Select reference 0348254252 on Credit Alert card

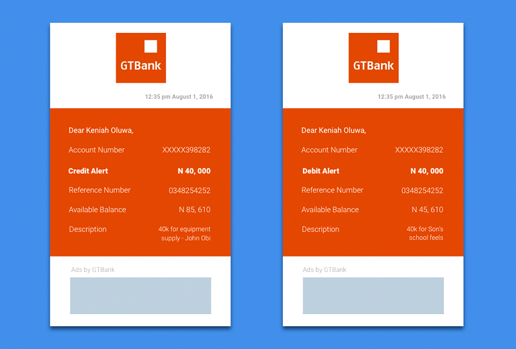[x=190, y=190]
